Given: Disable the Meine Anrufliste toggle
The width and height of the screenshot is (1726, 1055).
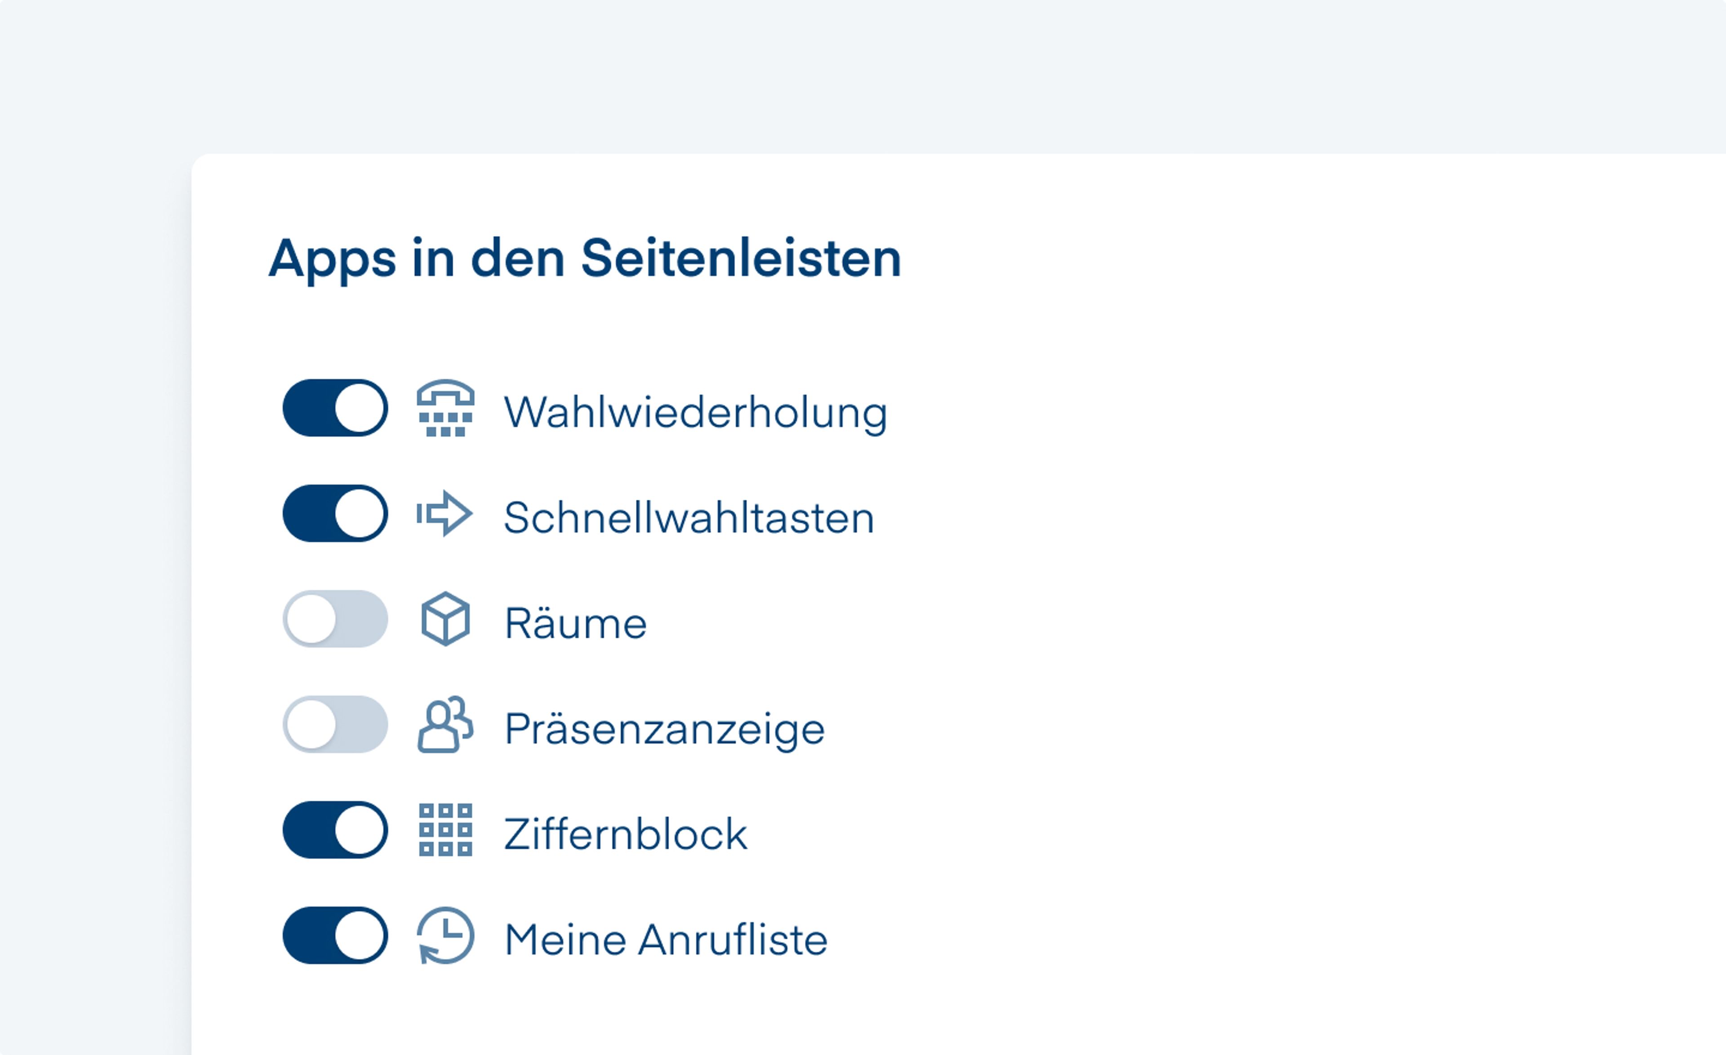Looking at the screenshot, I should pyautogui.click(x=335, y=936).
